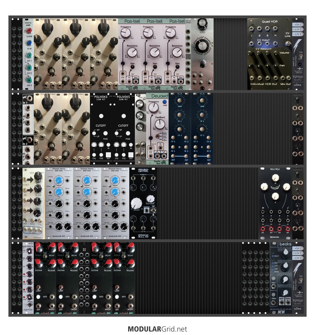Click the "Deuawd" module title
The width and height of the screenshot is (315, 335).
coord(160,96)
